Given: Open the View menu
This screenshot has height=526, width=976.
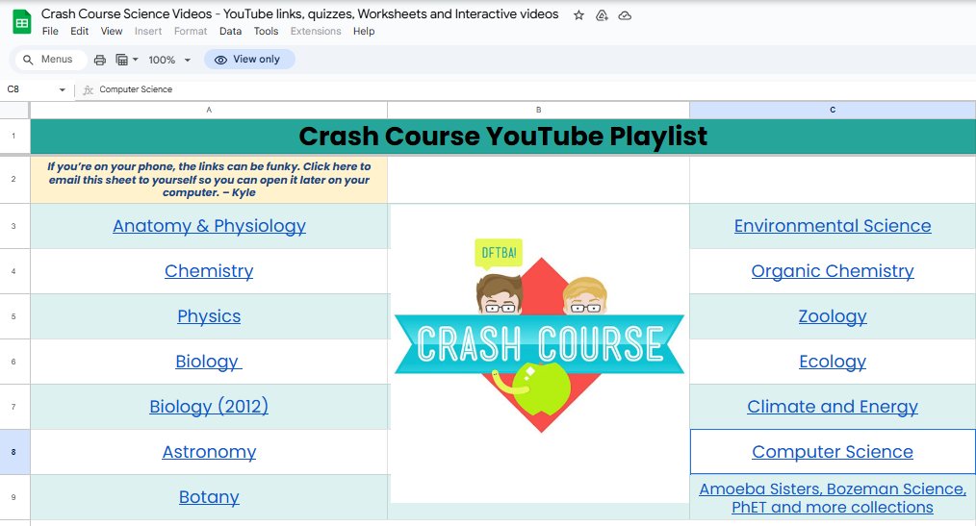Looking at the screenshot, I should [112, 31].
